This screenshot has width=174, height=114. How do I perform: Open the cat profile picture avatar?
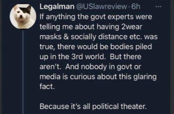(23, 16)
